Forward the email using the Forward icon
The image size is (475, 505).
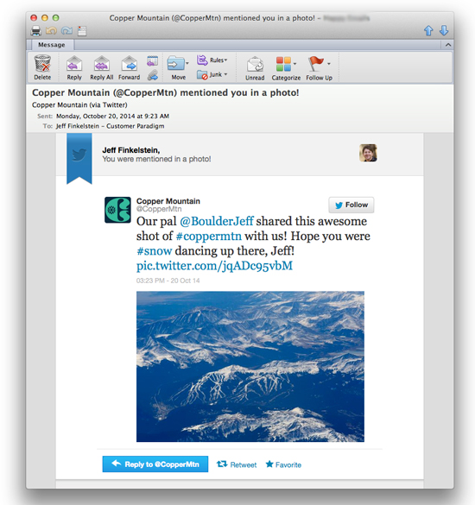pos(130,63)
